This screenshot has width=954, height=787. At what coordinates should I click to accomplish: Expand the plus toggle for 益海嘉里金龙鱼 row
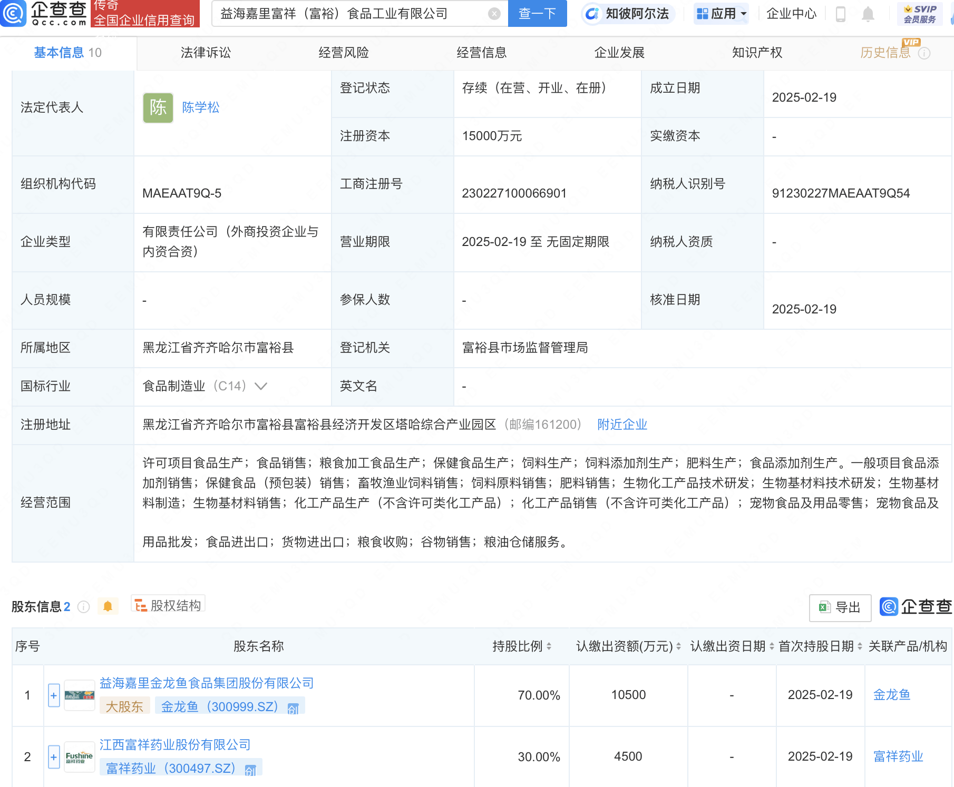54,695
